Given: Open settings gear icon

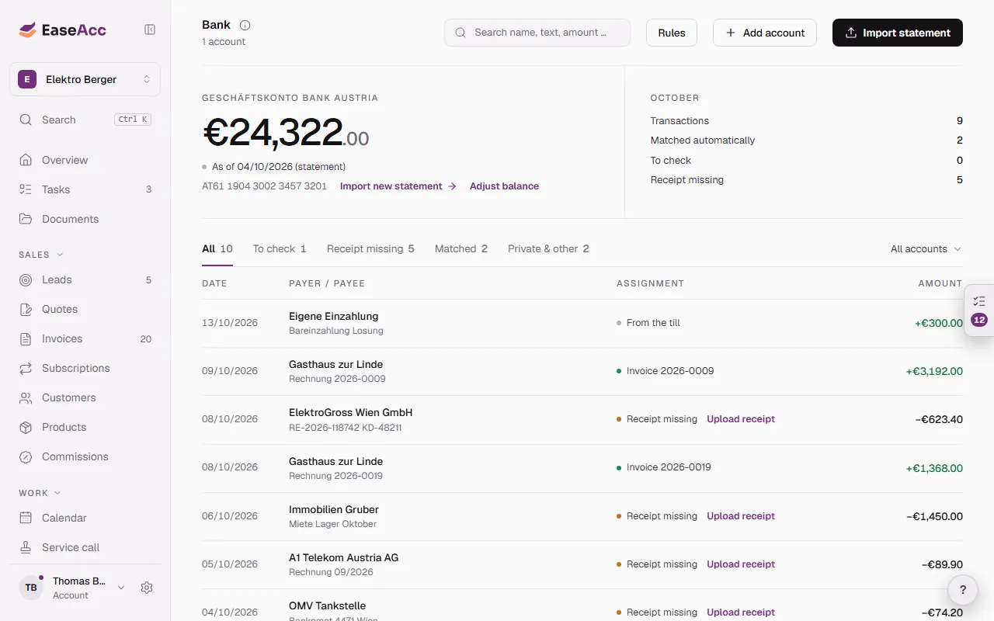Looking at the screenshot, I should (147, 588).
